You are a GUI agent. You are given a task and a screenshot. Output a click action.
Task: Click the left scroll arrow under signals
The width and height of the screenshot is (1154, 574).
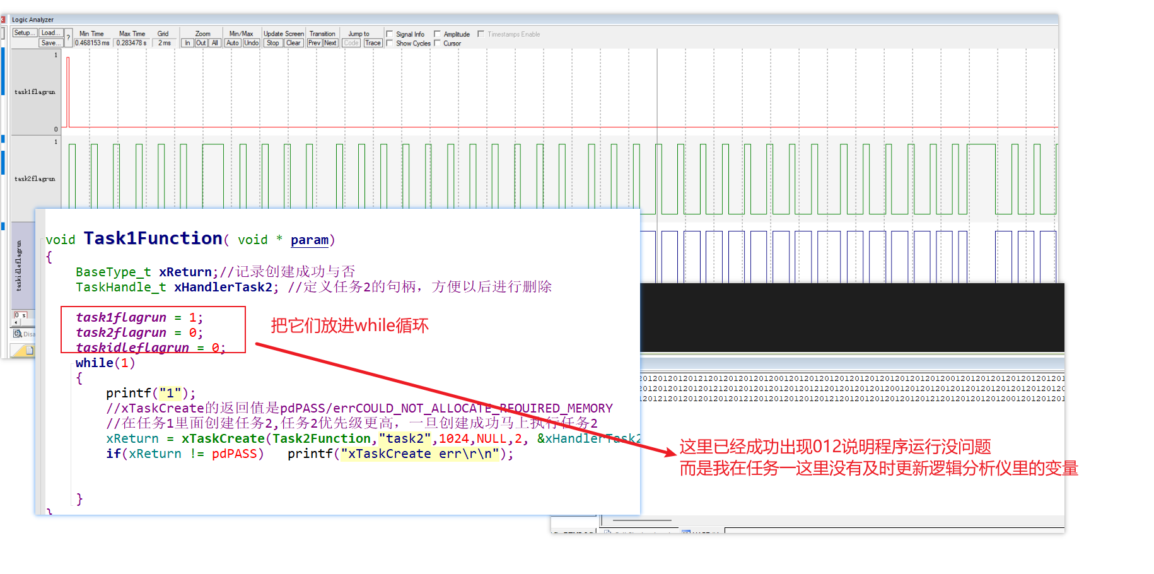[16, 322]
